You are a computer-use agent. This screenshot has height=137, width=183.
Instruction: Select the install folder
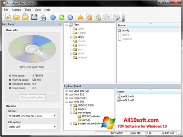[79, 41]
